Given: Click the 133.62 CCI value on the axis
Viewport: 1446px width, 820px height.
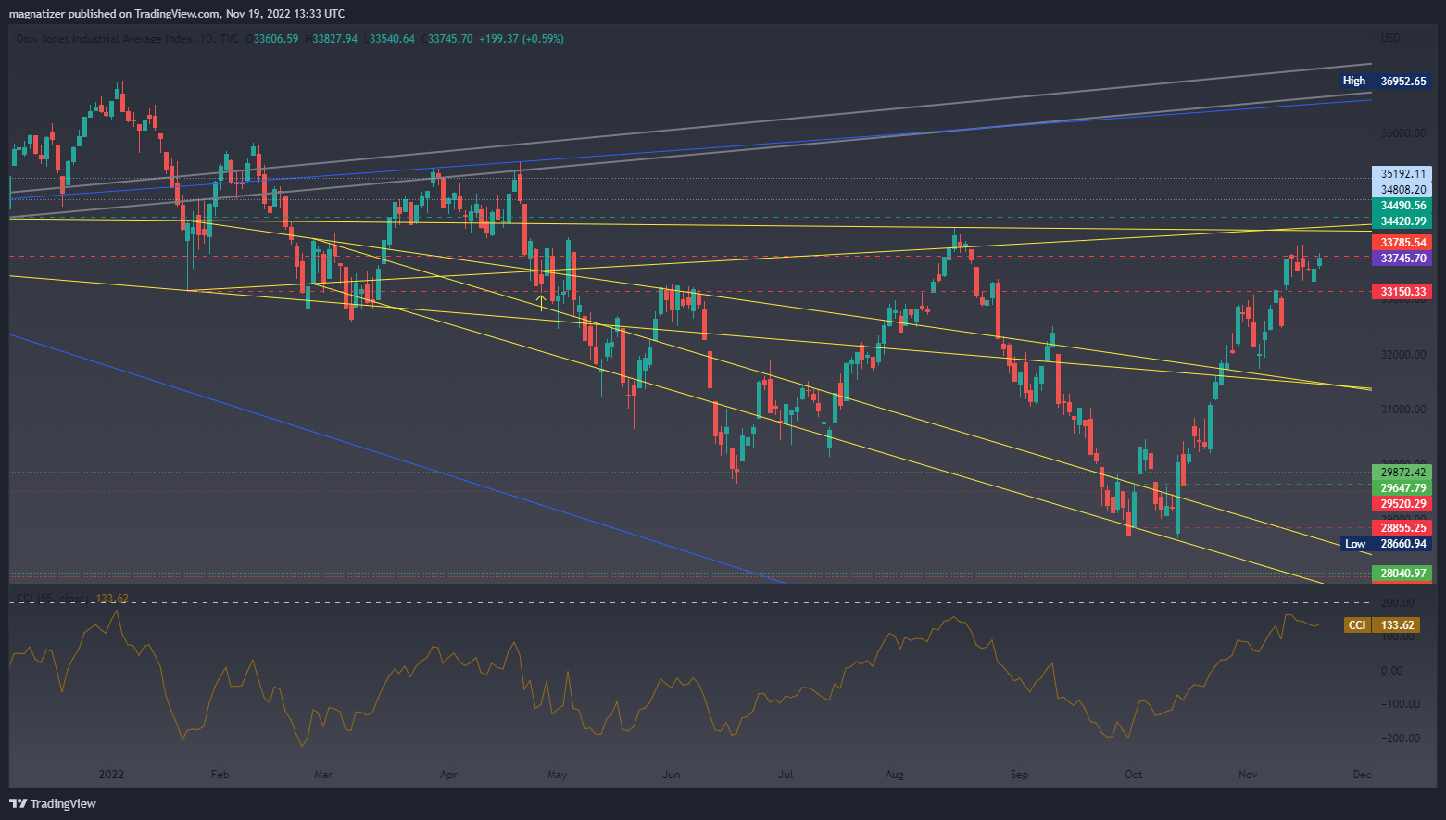Looking at the screenshot, I should pyautogui.click(x=1397, y=625).
